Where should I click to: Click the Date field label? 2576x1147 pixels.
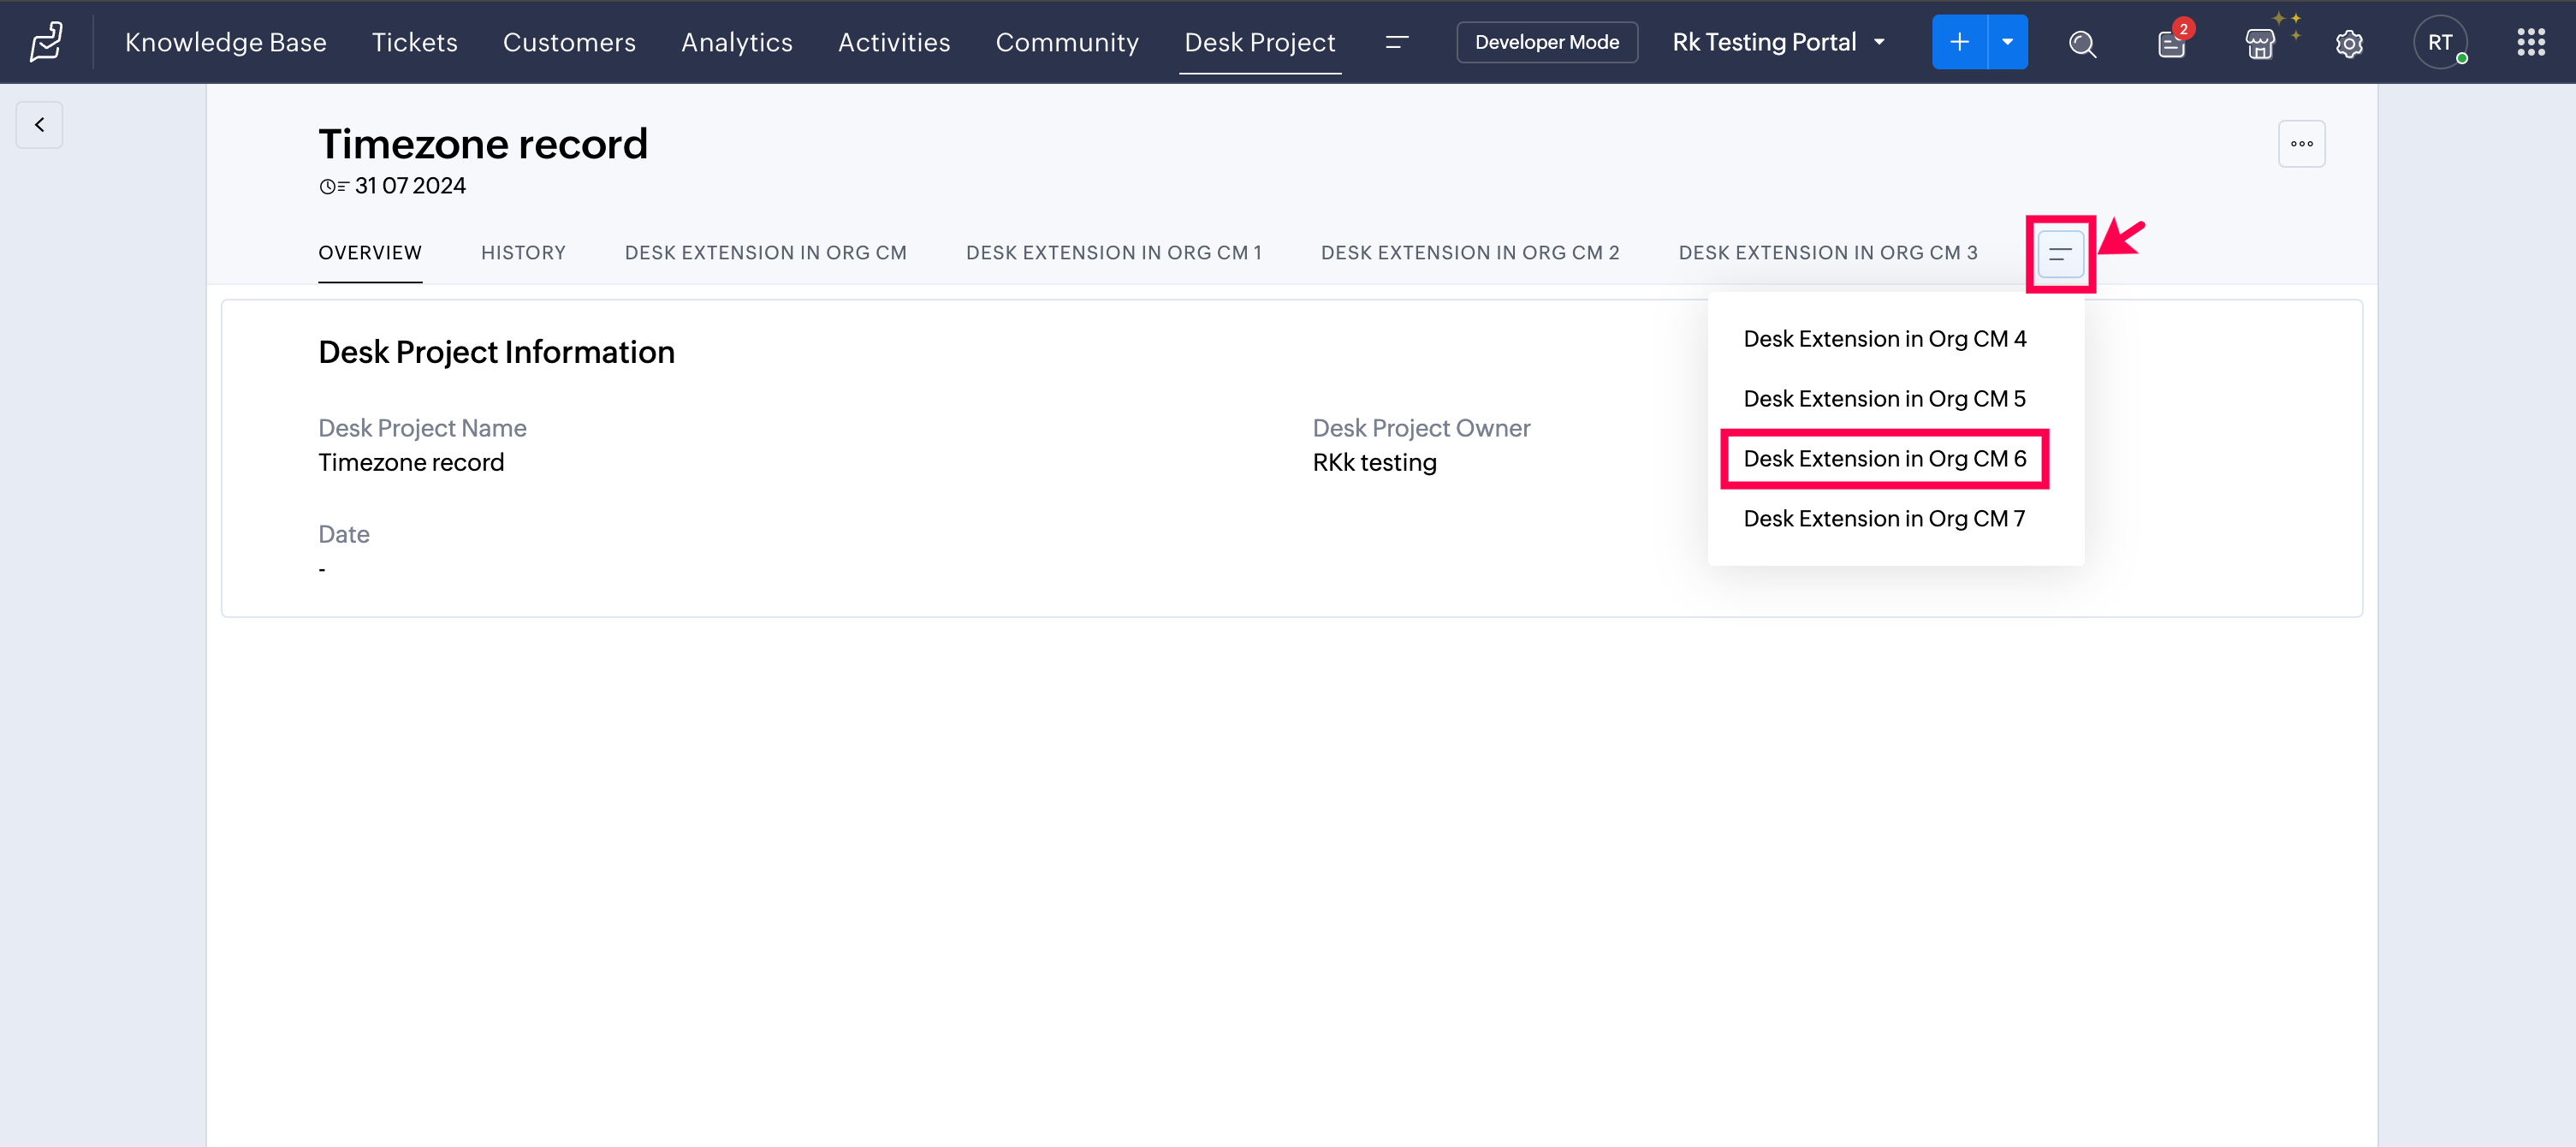(x=344, y=534)
